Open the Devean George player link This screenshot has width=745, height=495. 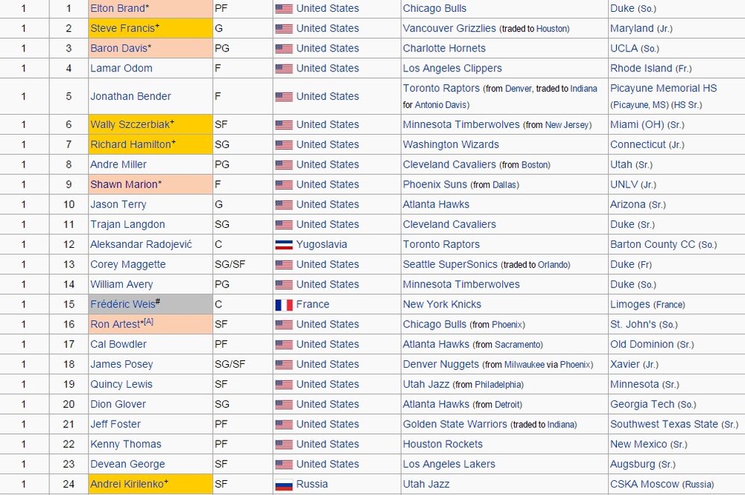point(128,464)
